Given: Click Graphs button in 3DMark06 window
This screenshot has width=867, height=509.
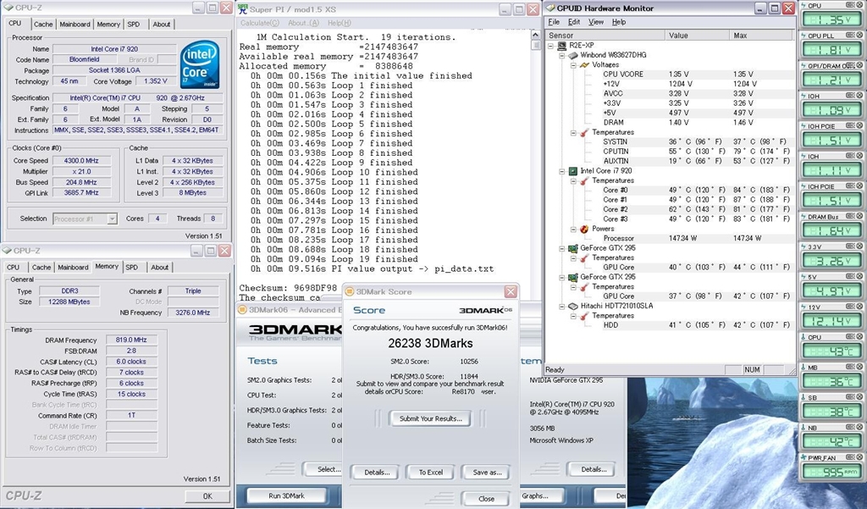Looking at the screenshot, I should (535, 495).
